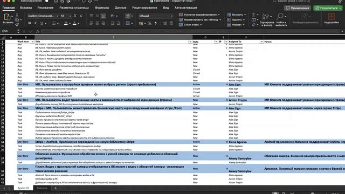
Task: Align text right
Action: point(103,23)
